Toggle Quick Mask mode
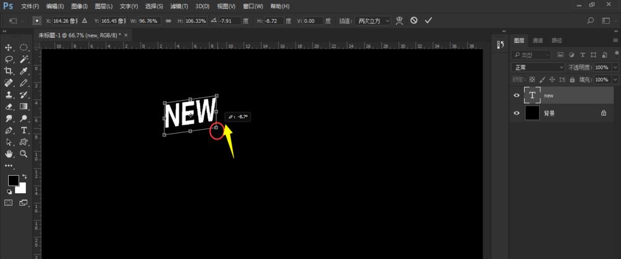This screenshot has width=621, height=259. [x=8, y=202]
